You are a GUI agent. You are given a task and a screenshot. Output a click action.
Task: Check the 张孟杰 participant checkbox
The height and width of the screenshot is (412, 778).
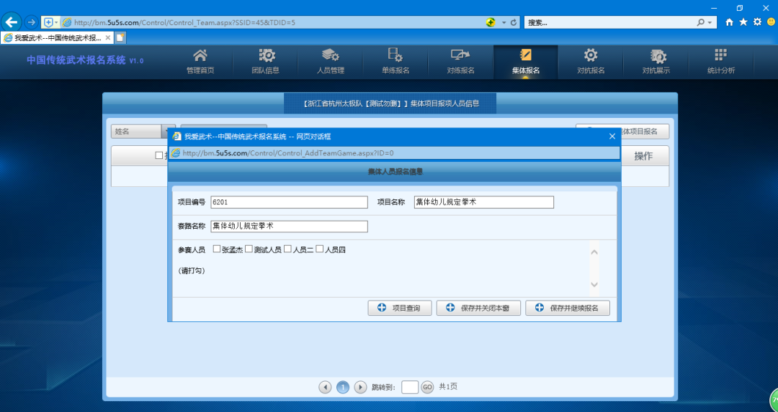[x=216, y=250]
